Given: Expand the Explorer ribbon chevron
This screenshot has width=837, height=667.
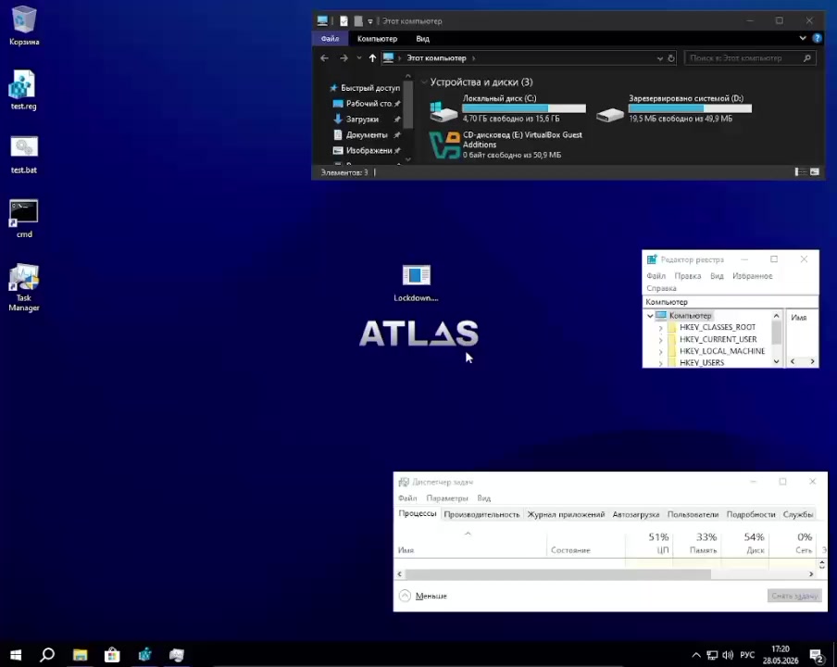Looking at the screenshot, I should pyautogui.click(x=803, y=39).
